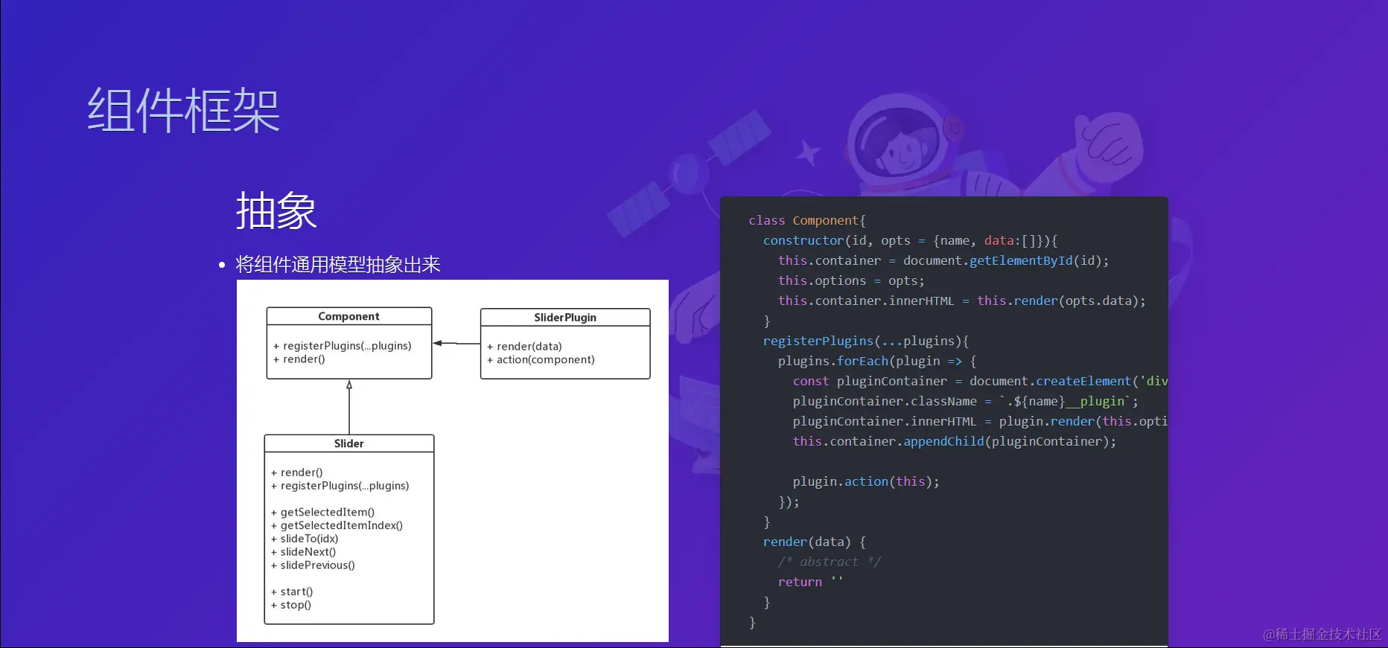Select '+ registerPlugins(...plugins)' in Slider box
The width and height of the screenshot is (1388, 648).
[340, 486]
